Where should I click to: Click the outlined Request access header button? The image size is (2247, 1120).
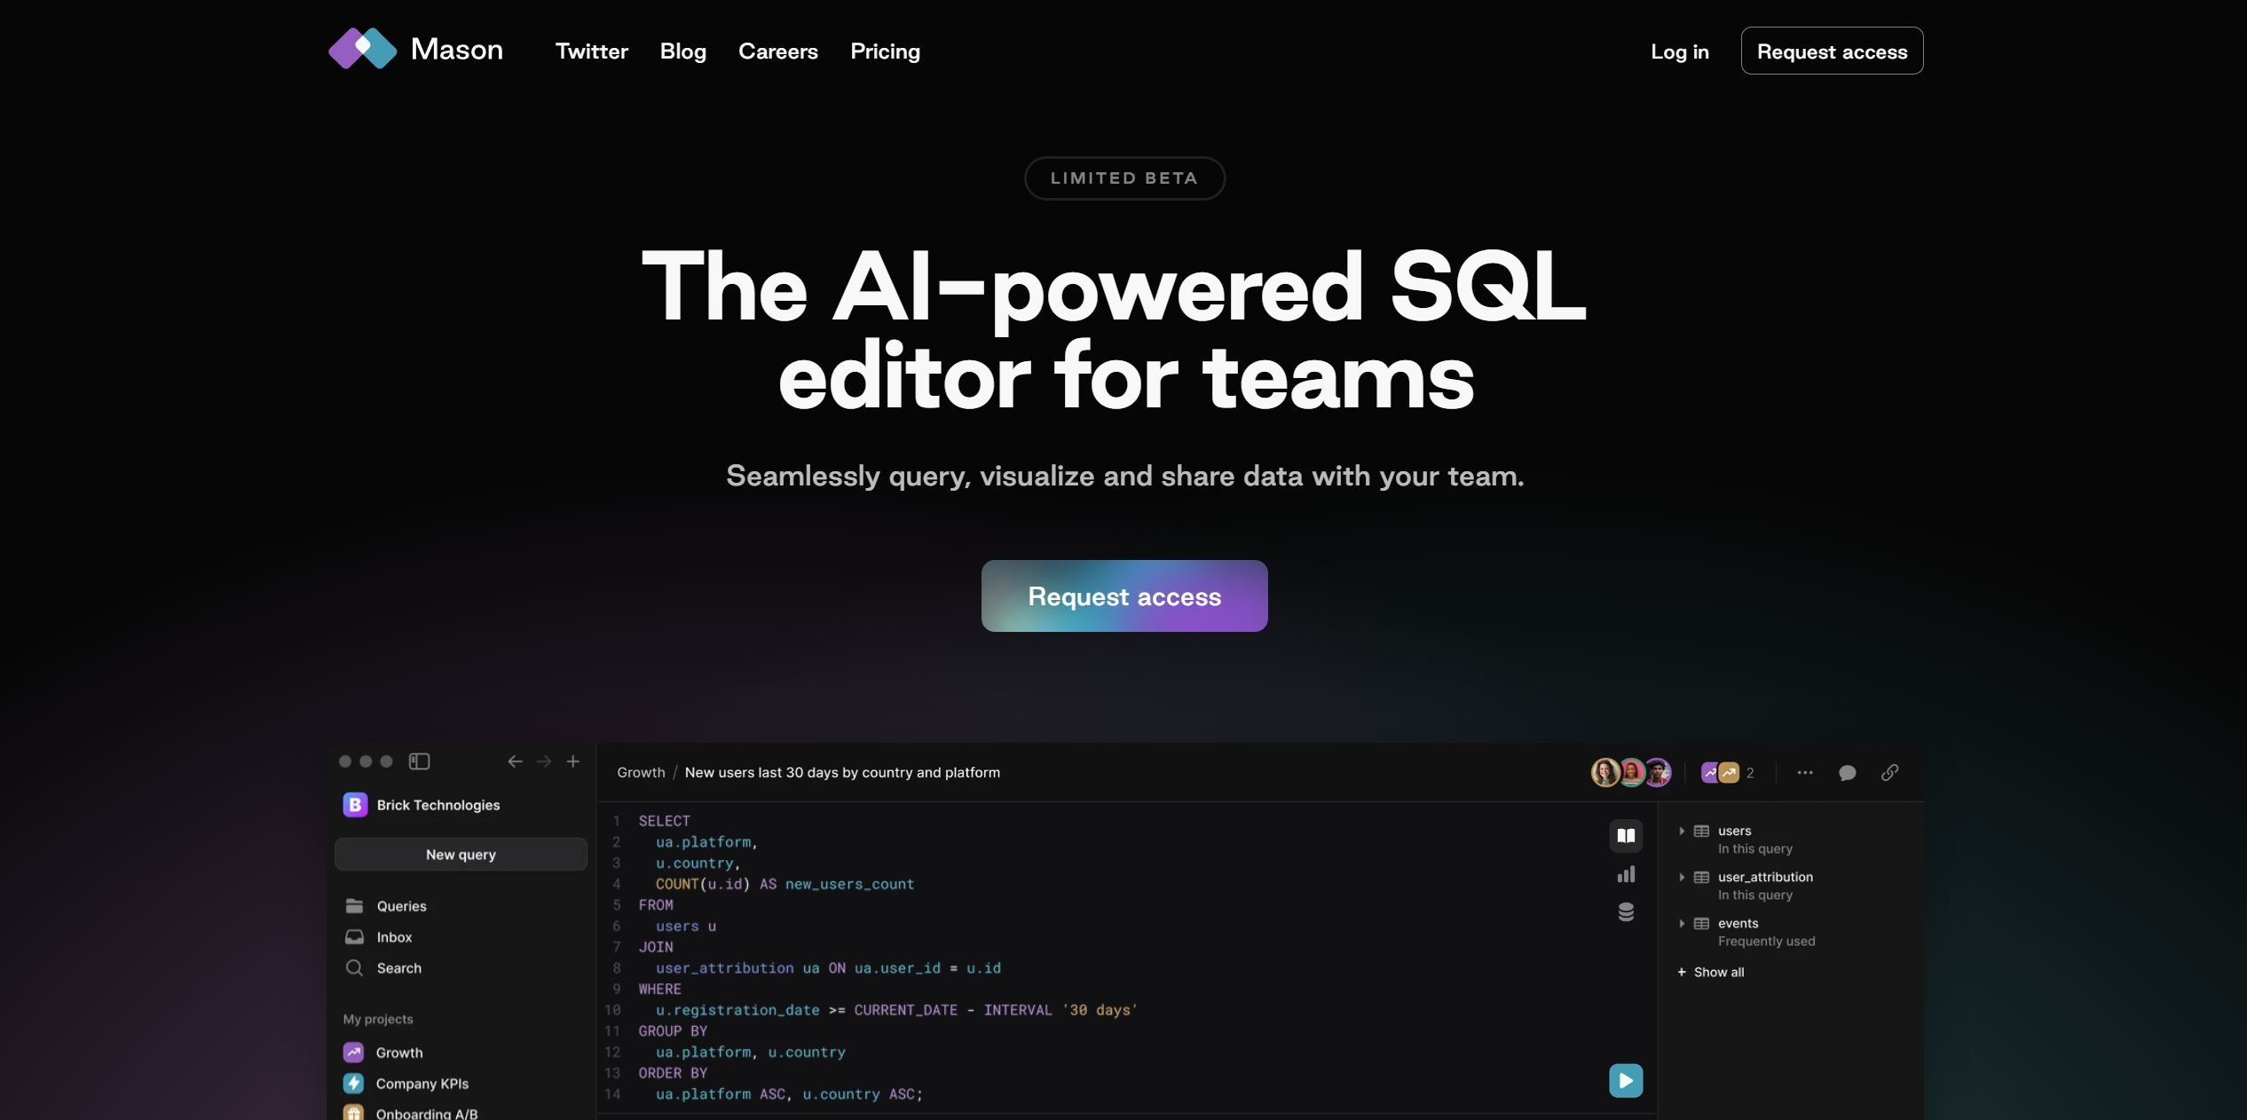(1832, 51)
